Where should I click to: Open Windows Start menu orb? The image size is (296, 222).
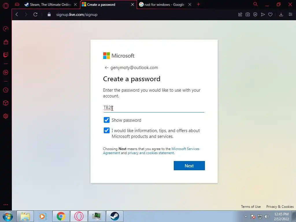pyautogui.click(x=8, y=216)
